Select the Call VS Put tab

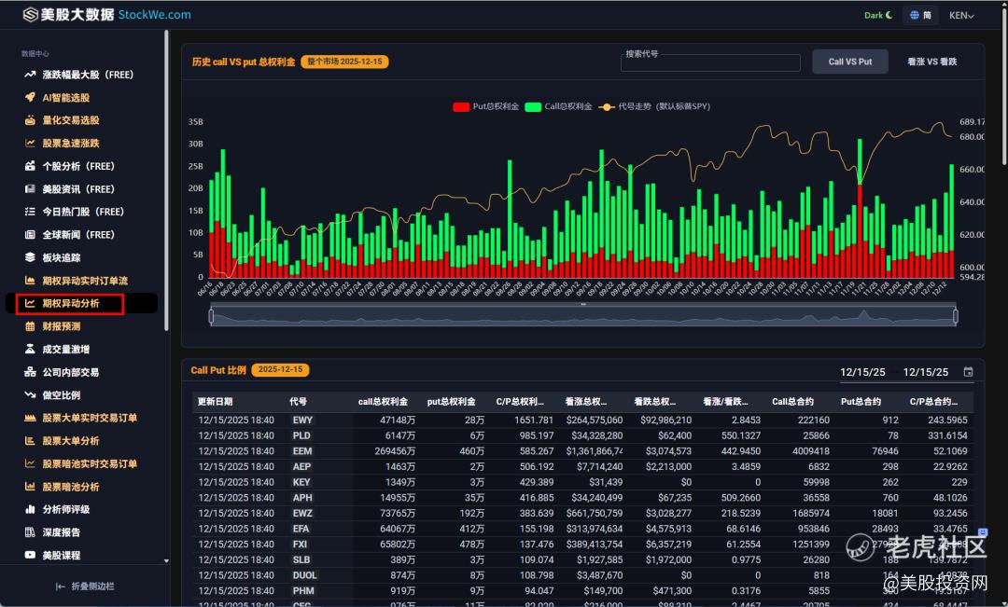(x=850, y=62)
